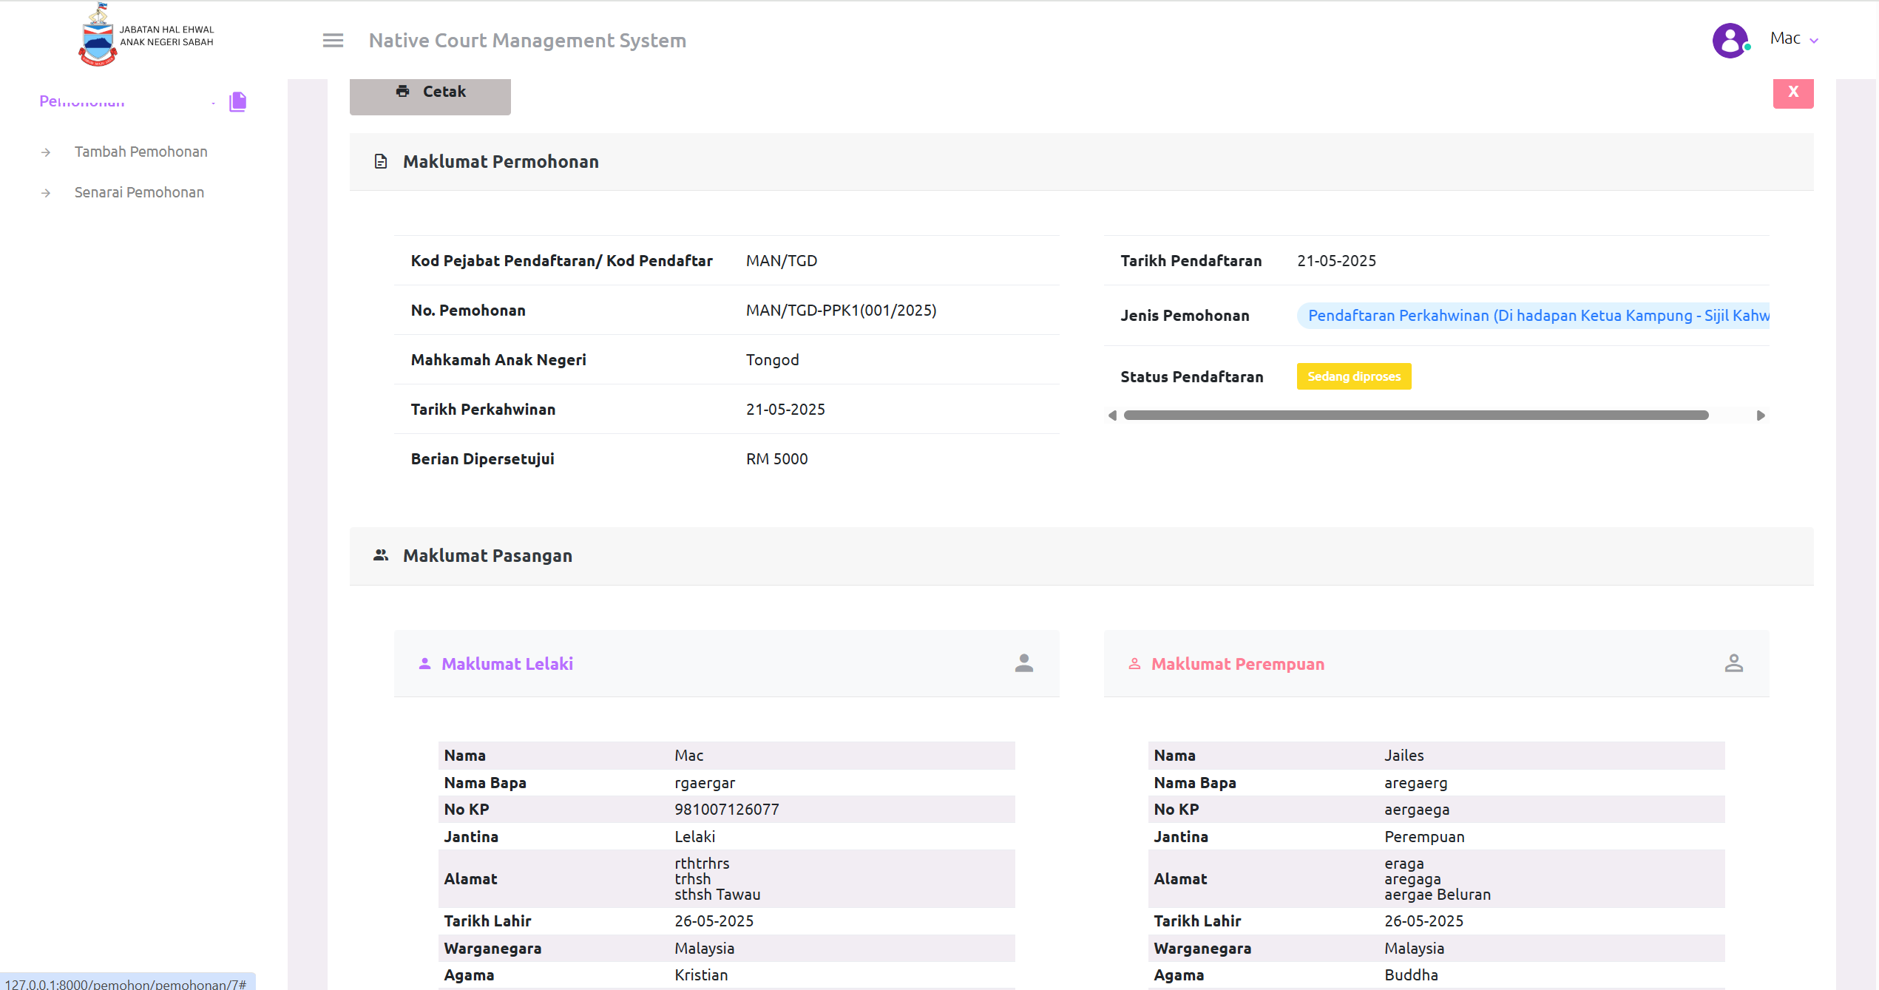Click the document icon beside Maklumat Permohonan
Image resolution: width=1879 pixels, height=990 pixels.
click(381, 161)
